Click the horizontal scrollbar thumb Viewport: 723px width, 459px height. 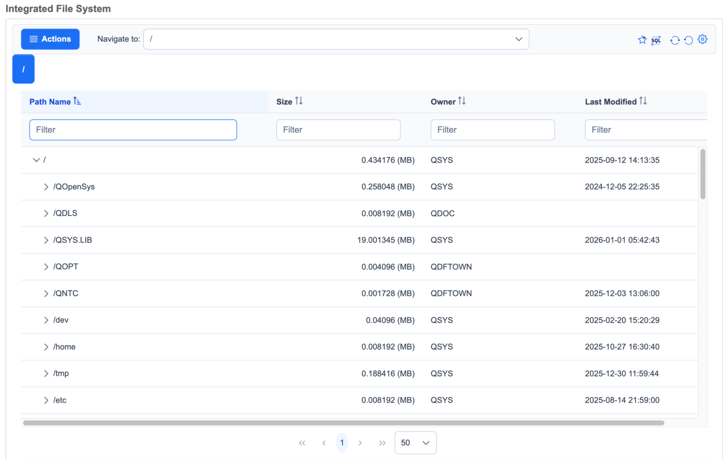(x=344, y=423)
